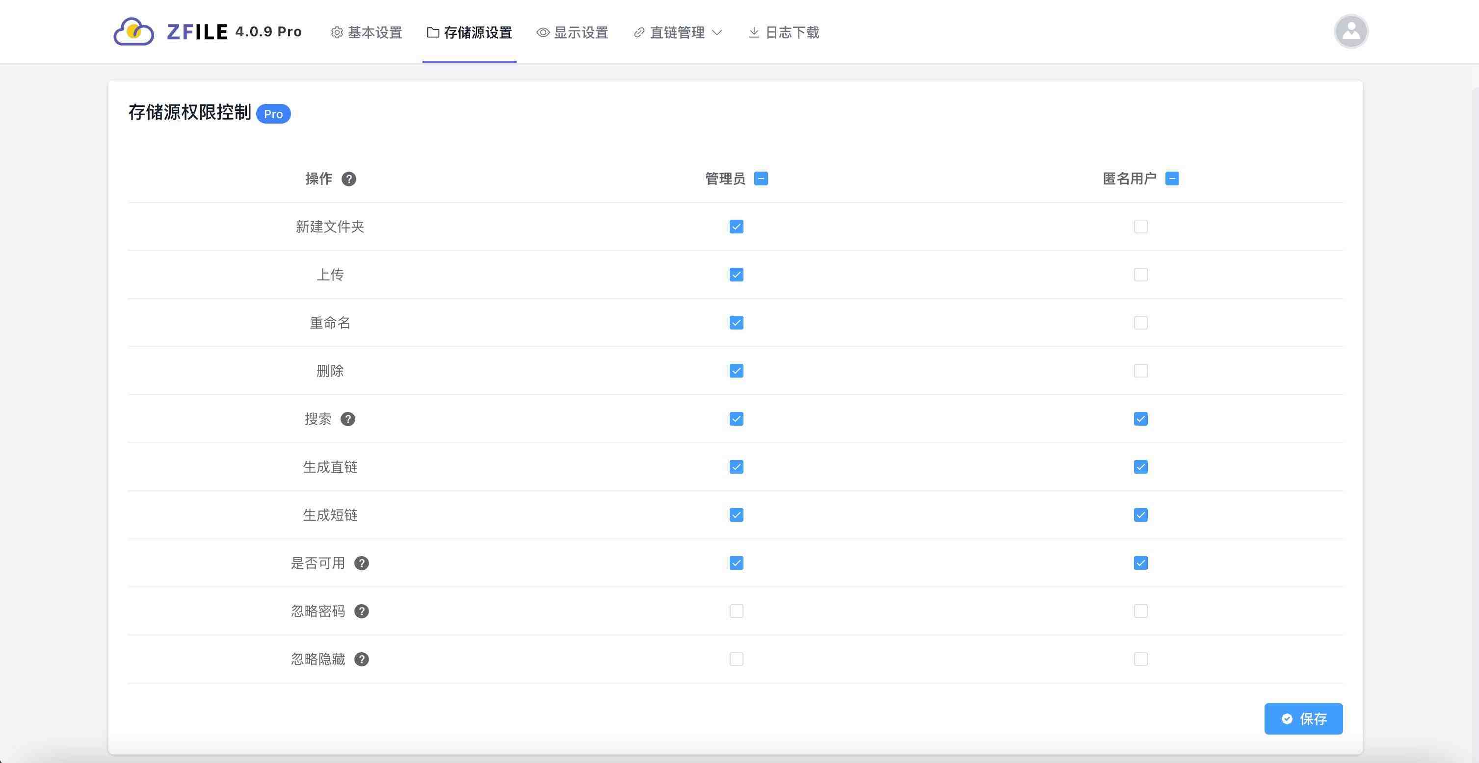Image resolution: width=1479 pixels, height=763 pixels.
Task: Open the user avatar in top right corner
Action: click(x=1351, y=31)
